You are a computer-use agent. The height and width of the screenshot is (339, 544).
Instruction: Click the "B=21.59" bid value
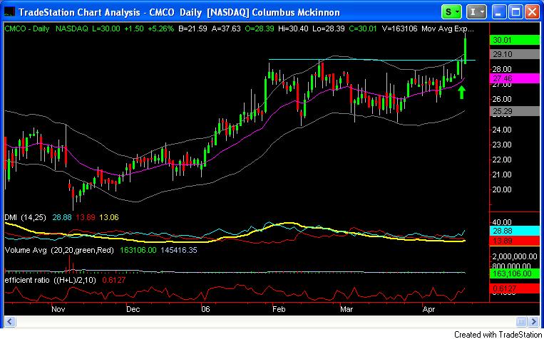(x=193, y=28)
